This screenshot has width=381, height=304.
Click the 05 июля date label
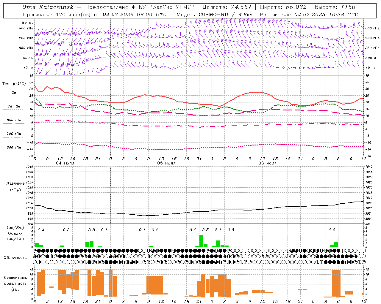pyautogui.click(x=166, y=163)
